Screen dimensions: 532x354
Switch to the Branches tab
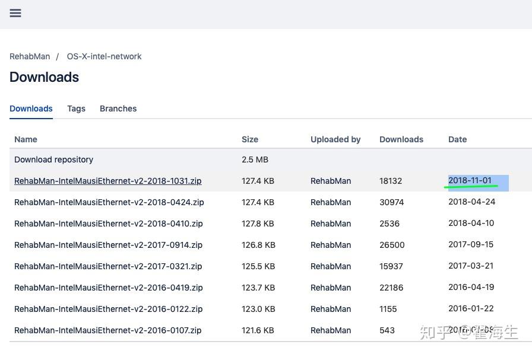(x=118, y=109)
